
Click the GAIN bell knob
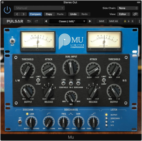[78, 122]
